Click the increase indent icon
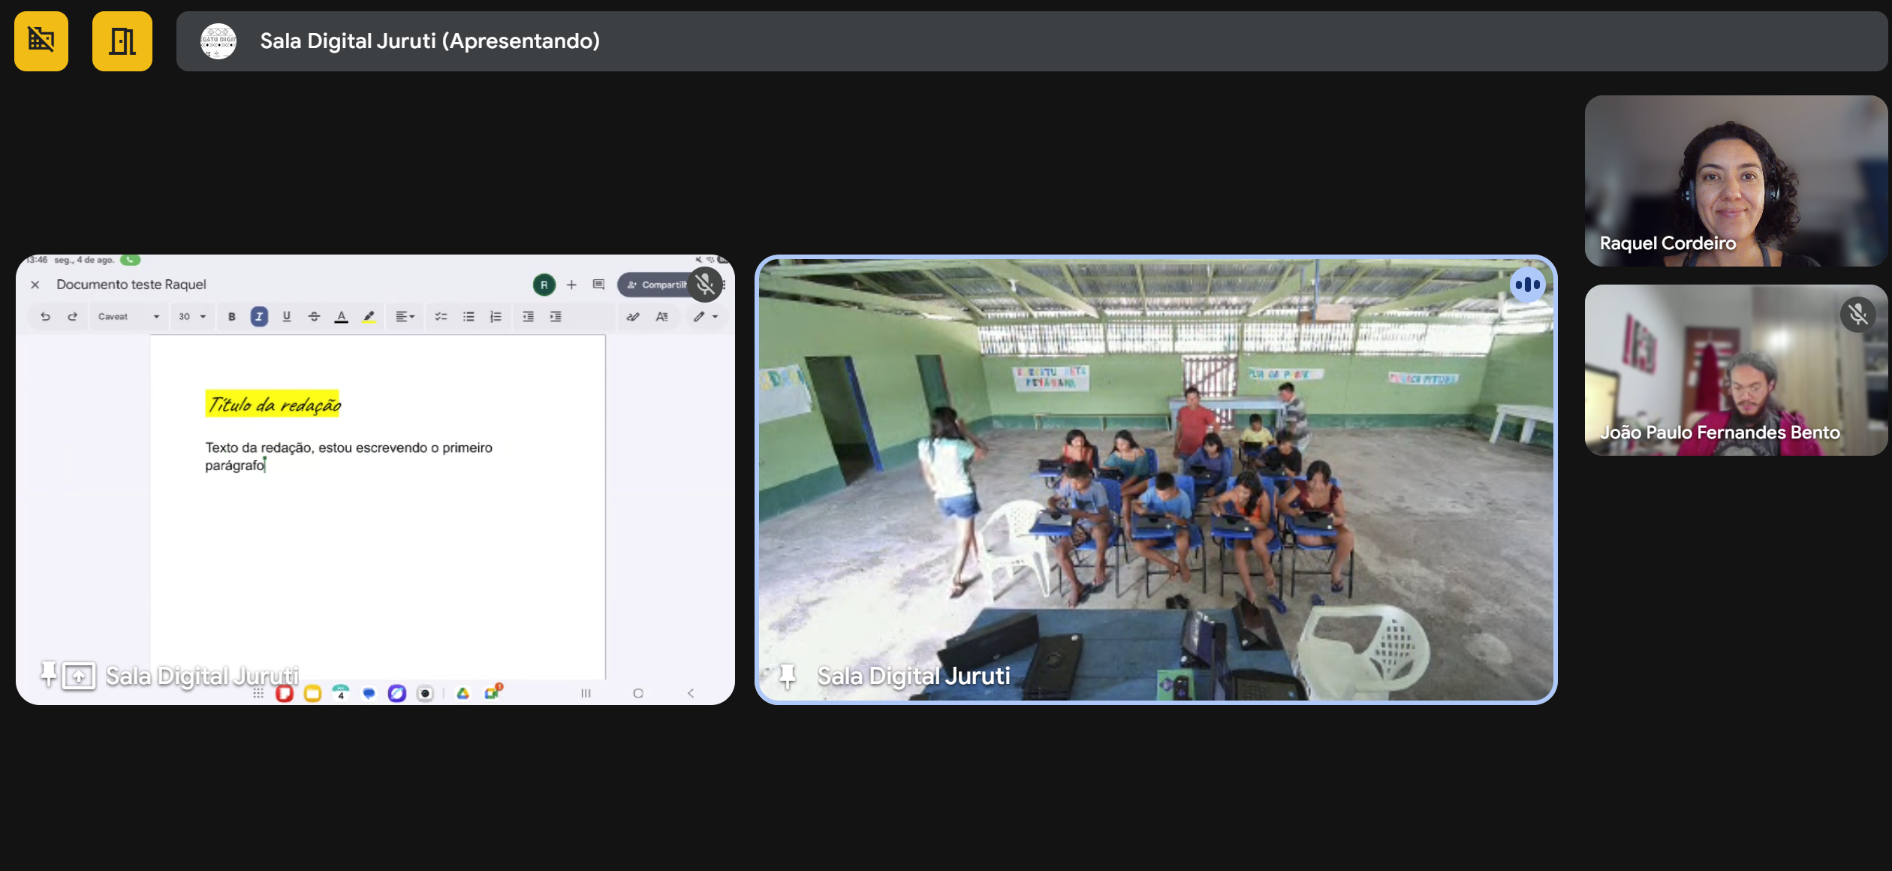This screenshot has width=1892, height=871. click(556, 317)
